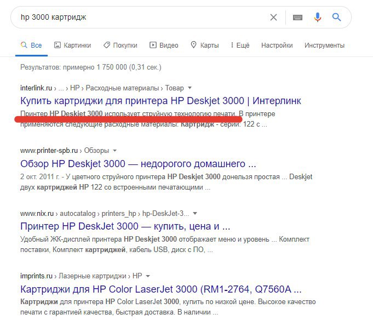The height and width of the screenshot is (320, 373).
Task: Open the 'Карты' tab
Action: (205, 45)
